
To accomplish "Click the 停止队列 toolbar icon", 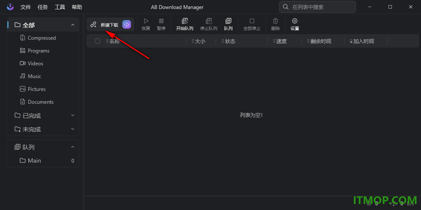I will click(x=209, y=21).
